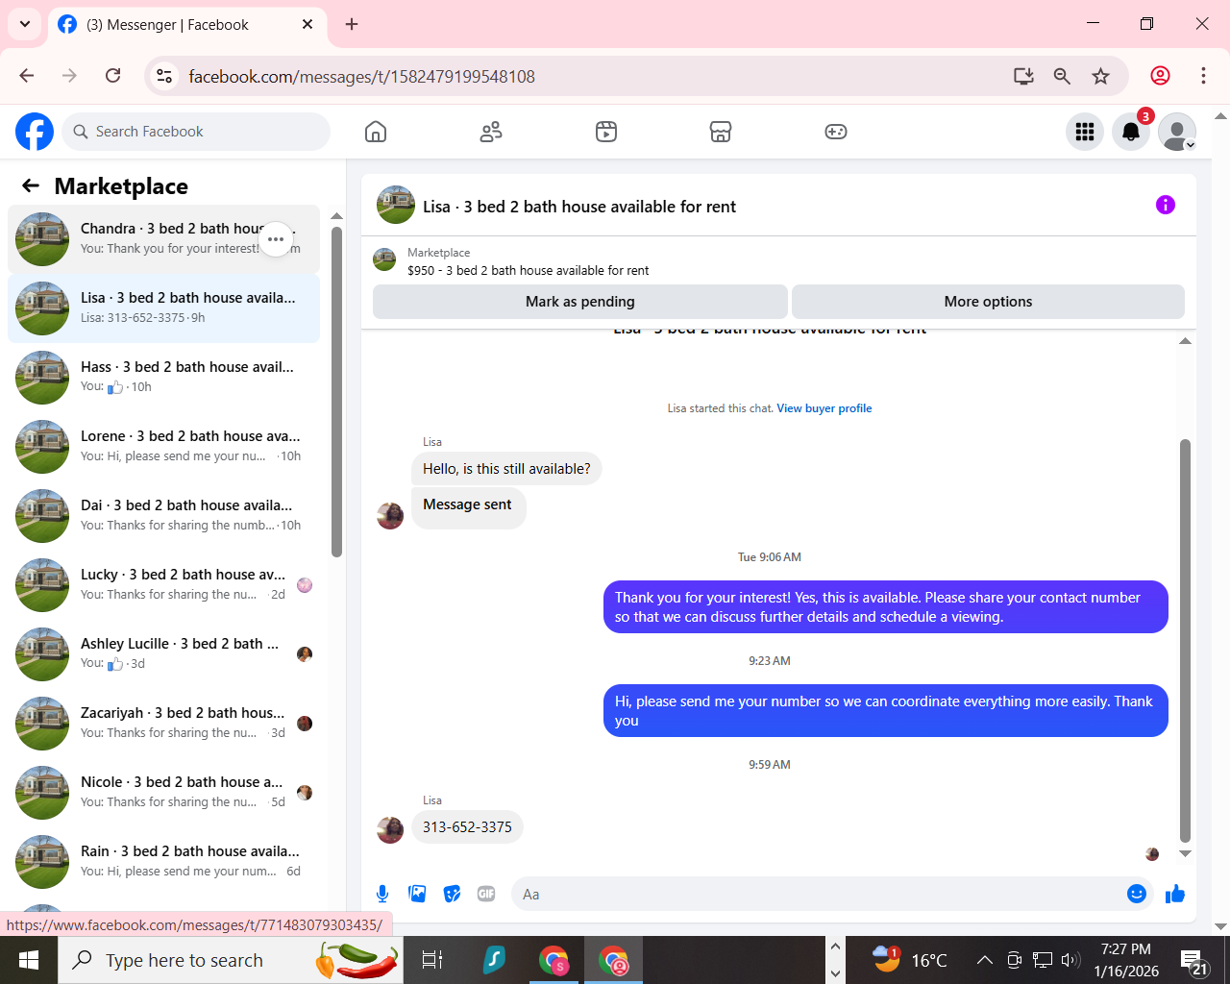
Task: Click the 313-652-3375 message bubble
Action: [x=467, y=827]
